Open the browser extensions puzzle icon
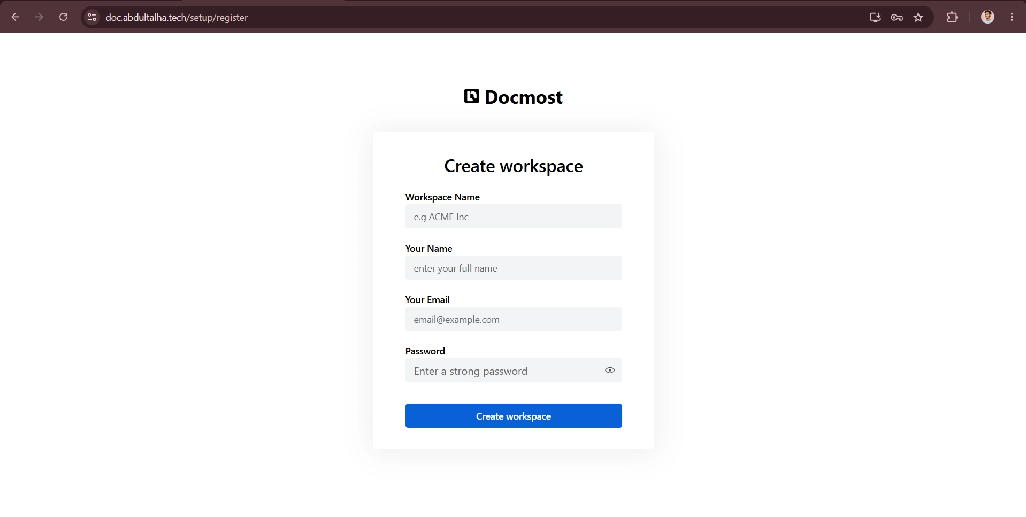1026x517 pixels. pyautogui.click(x=952, y=17)
